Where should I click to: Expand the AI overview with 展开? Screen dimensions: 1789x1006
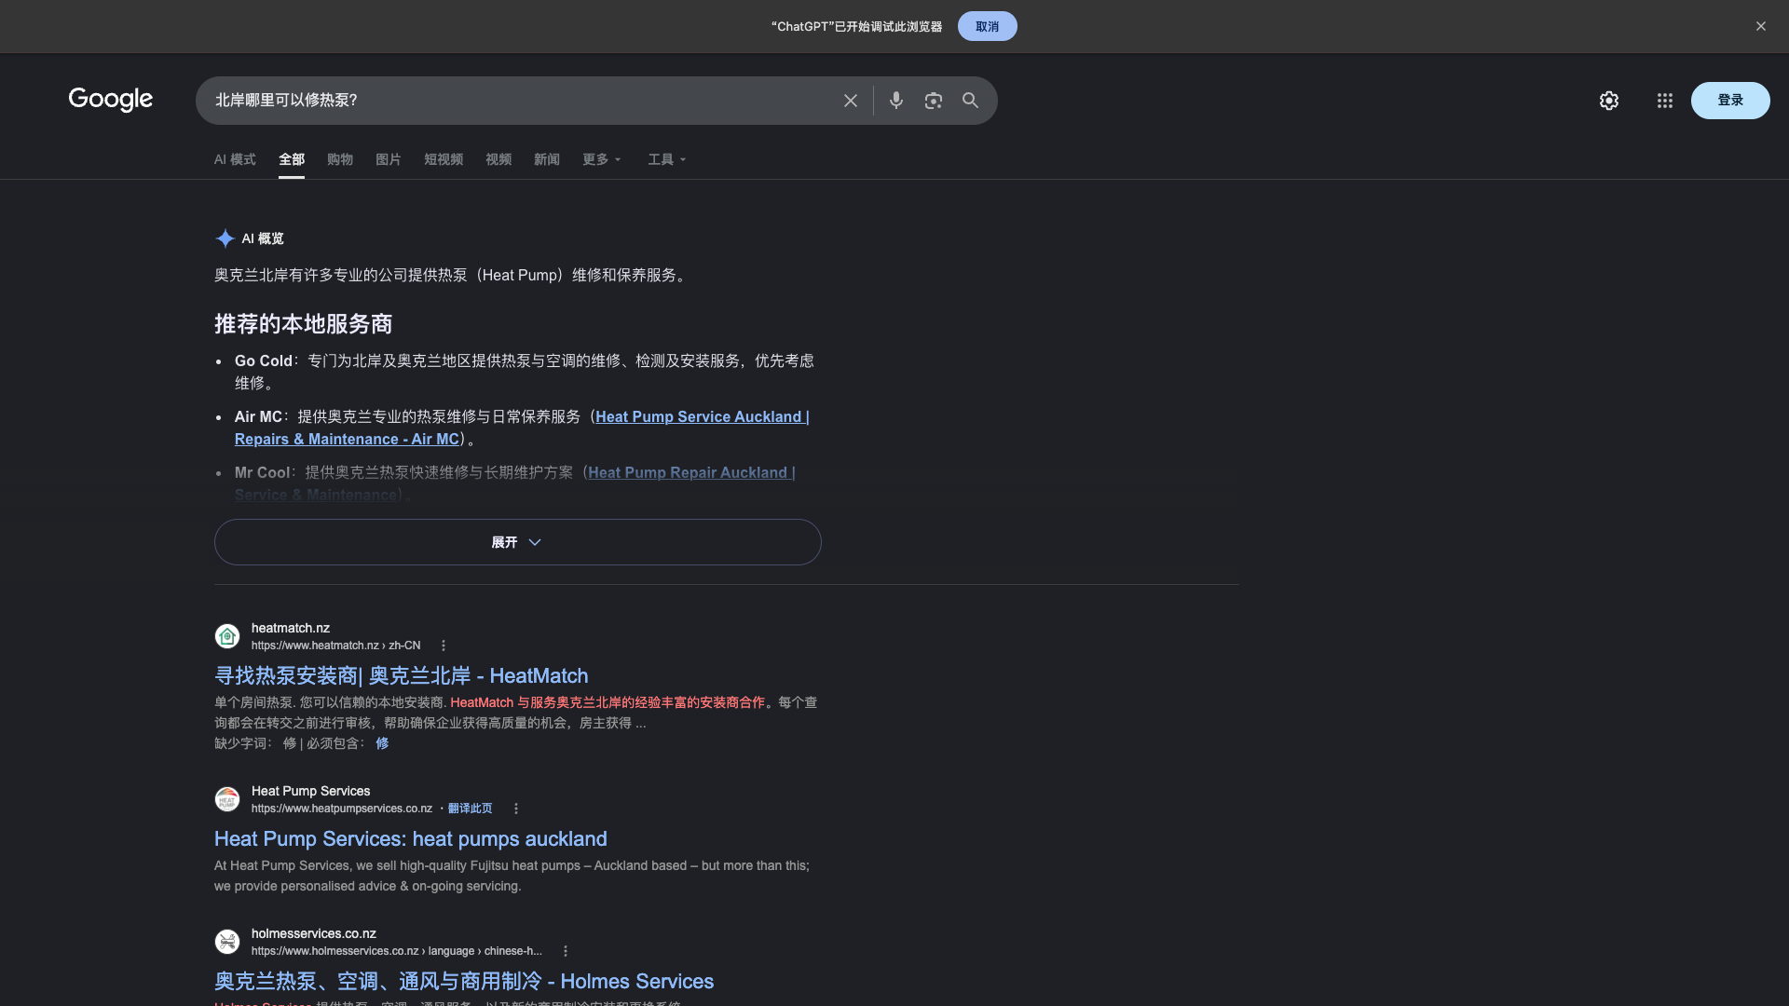point(517,542)
